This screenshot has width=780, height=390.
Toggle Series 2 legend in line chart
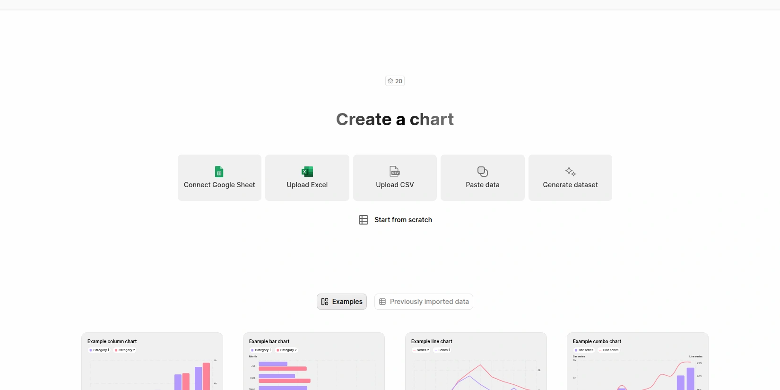click(x=421, y=350)
